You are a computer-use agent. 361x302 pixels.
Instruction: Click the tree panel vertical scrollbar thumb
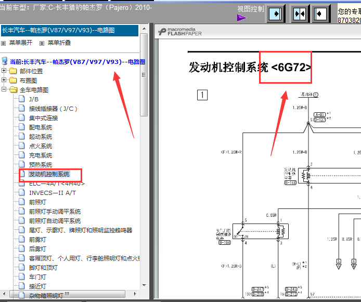pos(144,75)
